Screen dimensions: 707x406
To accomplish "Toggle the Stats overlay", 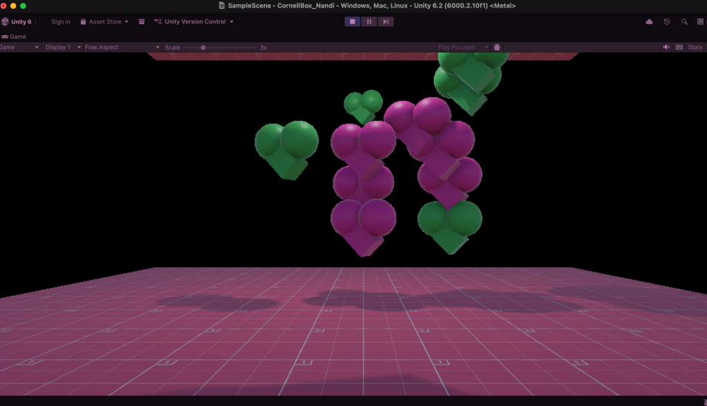I will point(695,47).
